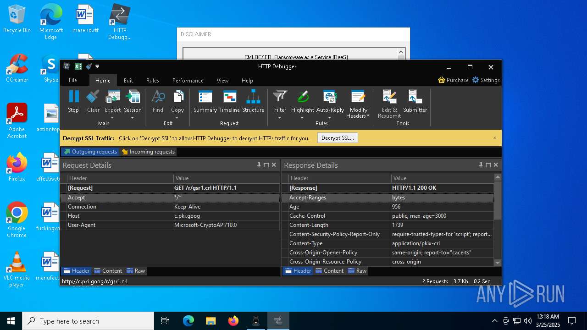The height and width of the screenshot is (330, 587).
Task: Switch to the Rules ribbon tab
Action: click(153, 80)
